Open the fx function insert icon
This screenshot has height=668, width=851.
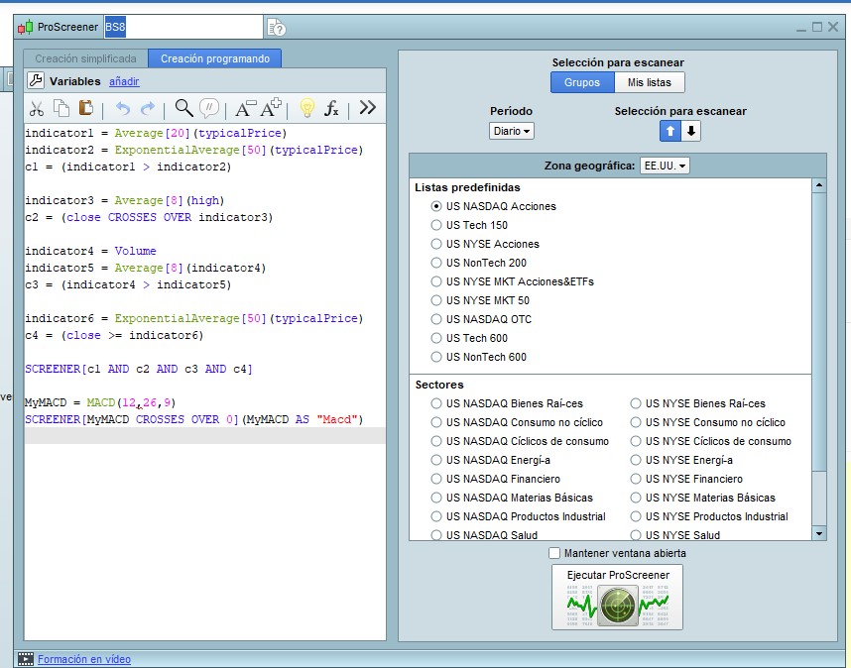point(332,109)
